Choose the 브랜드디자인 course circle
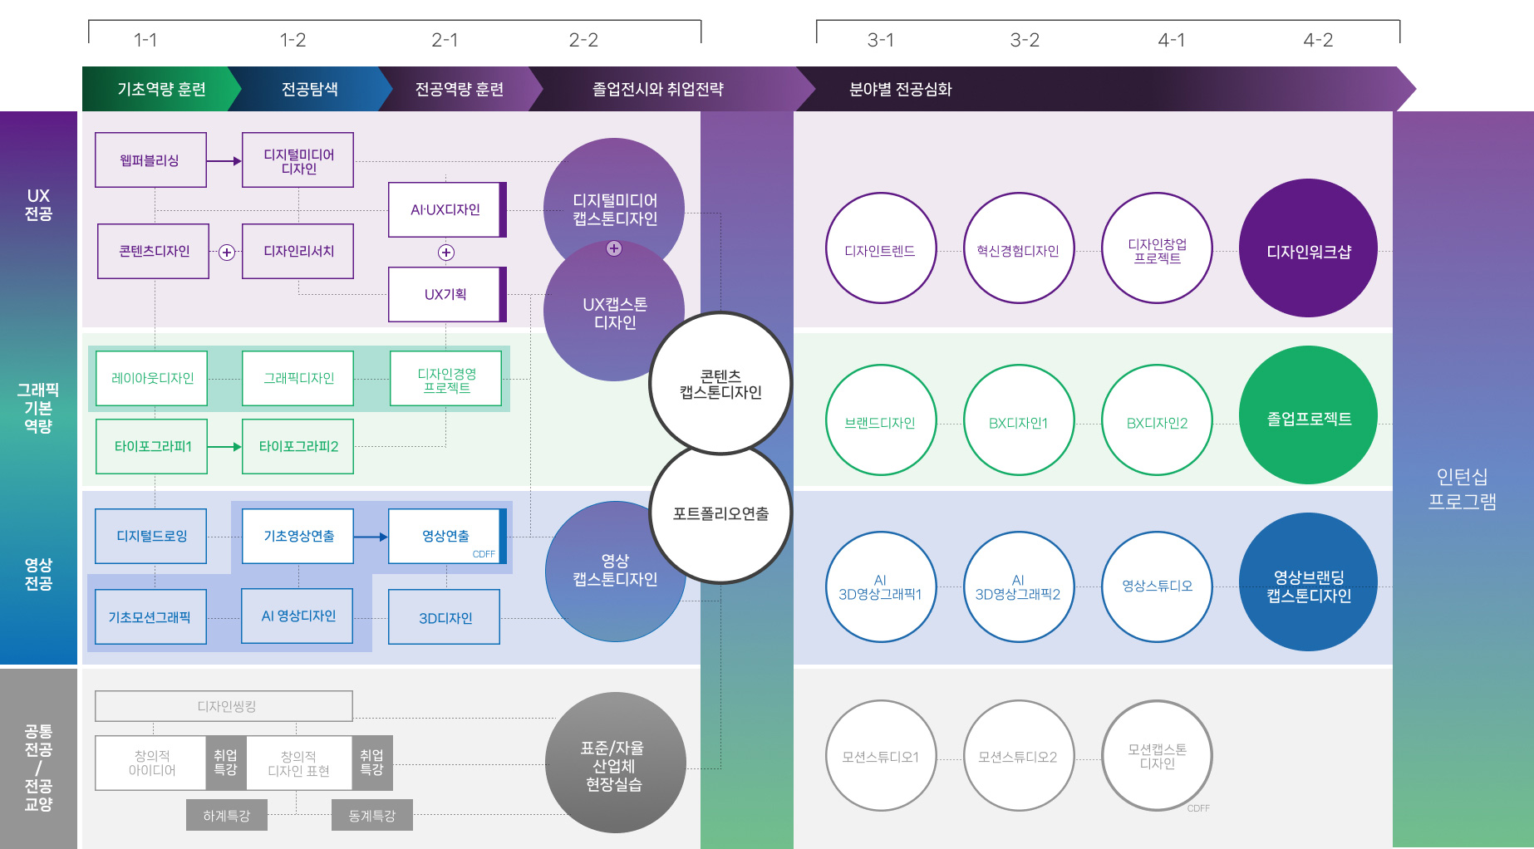The width and height of the screenshot is (1534, 849). (880, 420)
